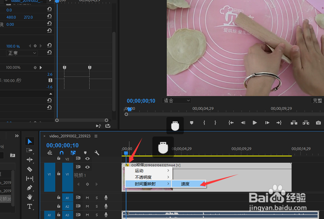The width and height of the screenshot is (324, 219).
Task: Expand hidden panels double chevron
Action: click(17, 136)
